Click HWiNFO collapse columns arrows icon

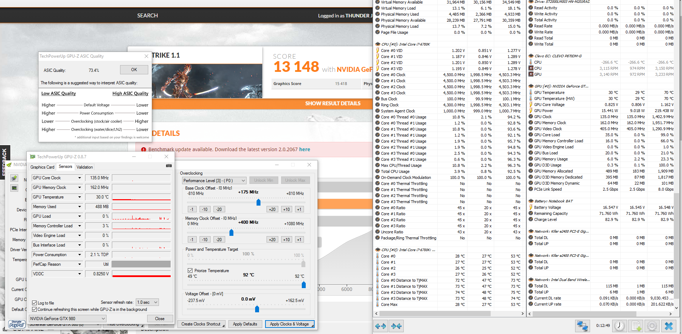pos(396,326)
